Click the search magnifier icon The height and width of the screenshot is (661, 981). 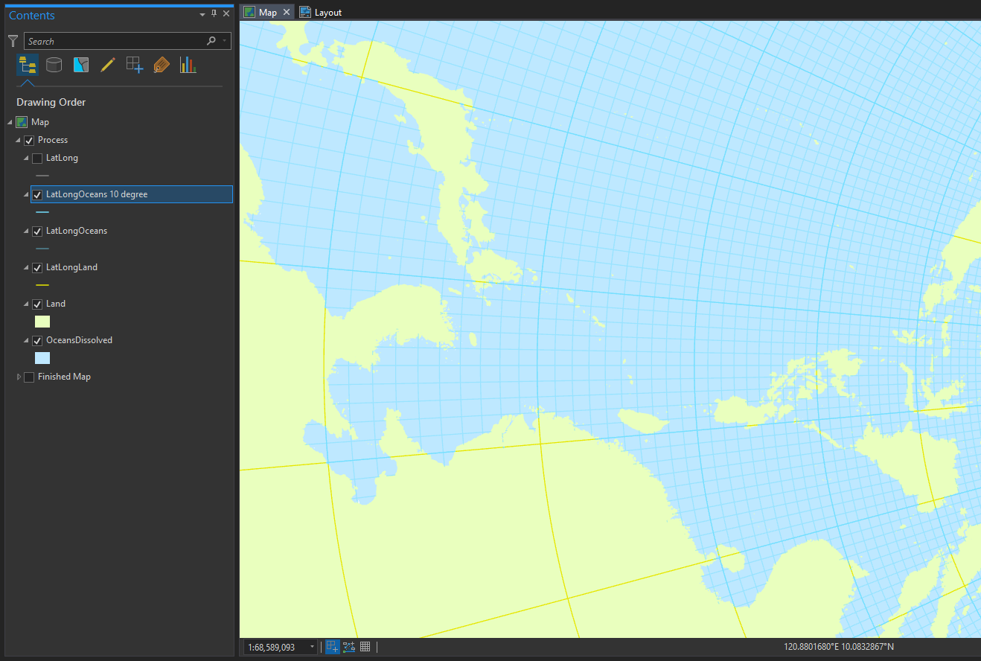pyautogui.click(x=211, y=41)
